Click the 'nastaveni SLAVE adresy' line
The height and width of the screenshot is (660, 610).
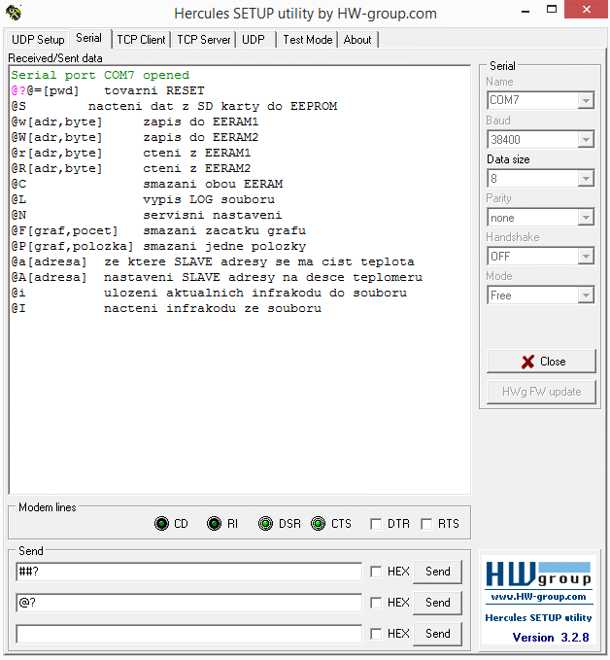click(x=217, y=278)
